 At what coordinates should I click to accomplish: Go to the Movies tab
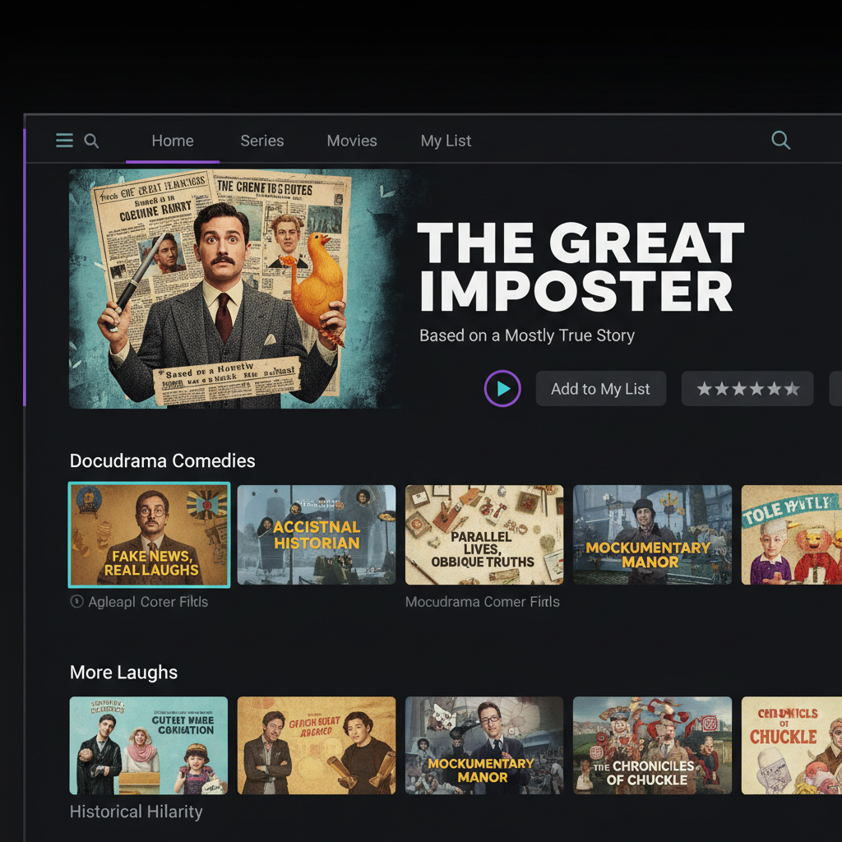point(352,141)
